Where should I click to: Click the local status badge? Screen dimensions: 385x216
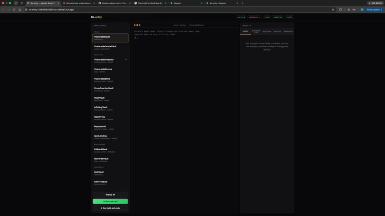(x=267, y=17)
